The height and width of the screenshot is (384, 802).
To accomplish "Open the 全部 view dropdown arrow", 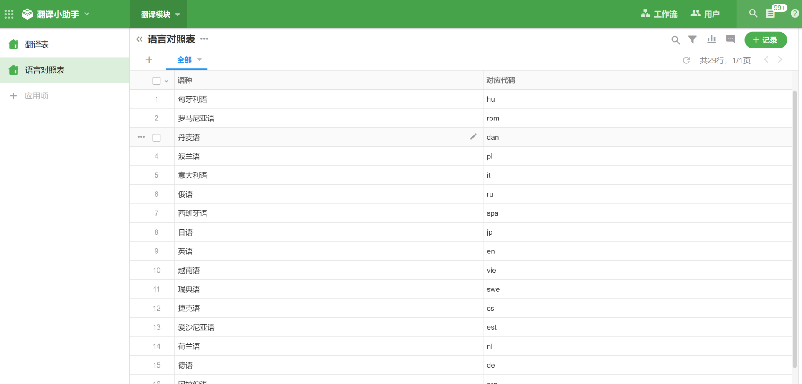I will tap(200, 60).
